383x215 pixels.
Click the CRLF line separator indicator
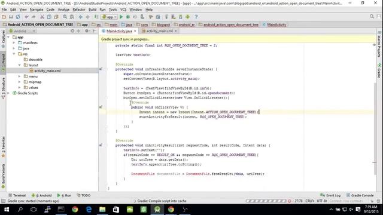[309, 201]
